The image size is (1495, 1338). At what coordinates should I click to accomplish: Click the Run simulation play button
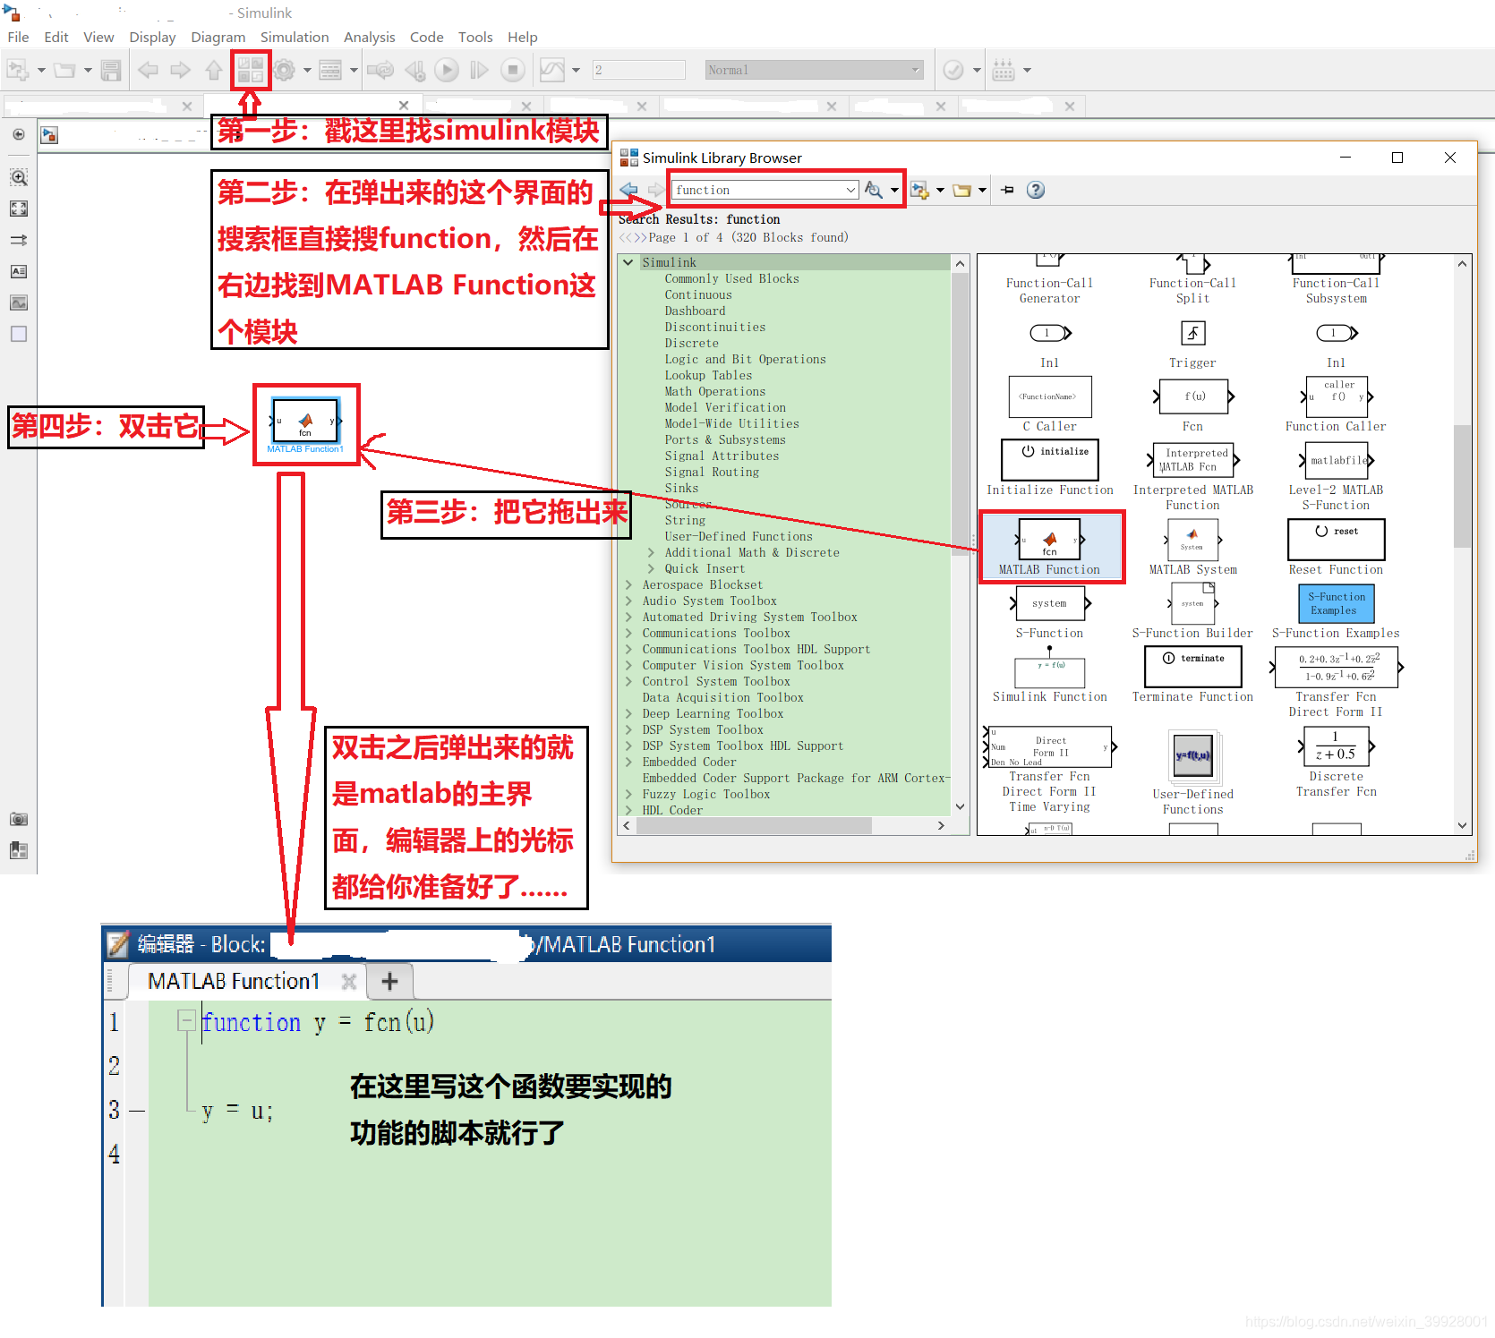pyautogui.click(x=447, y=70)
